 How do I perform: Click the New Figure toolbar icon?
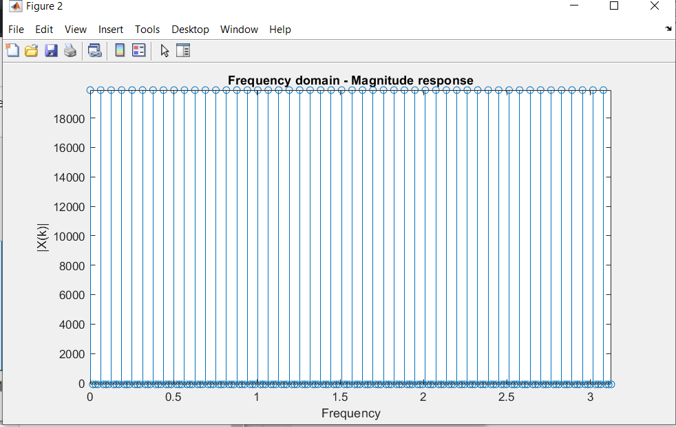(x=12, y=50)
